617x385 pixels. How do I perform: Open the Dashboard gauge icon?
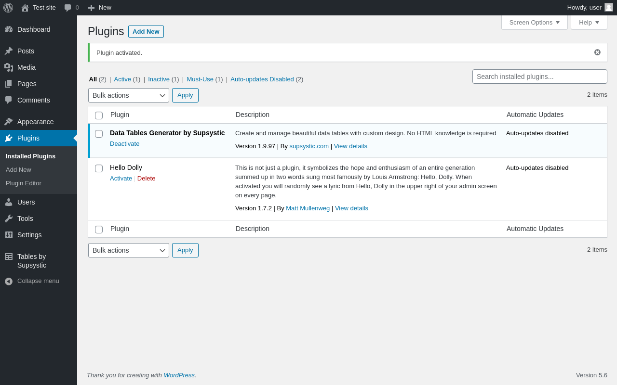[x=9, y=29]
